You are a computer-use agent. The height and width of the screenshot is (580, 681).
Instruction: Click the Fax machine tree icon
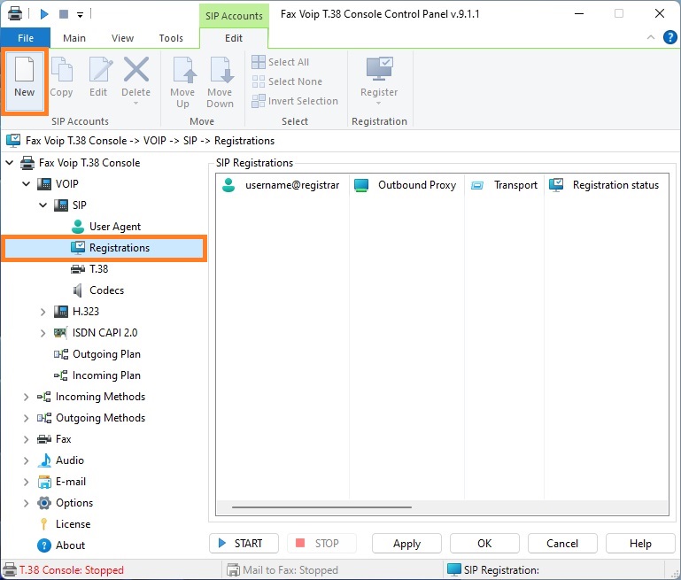pos(44,439)
